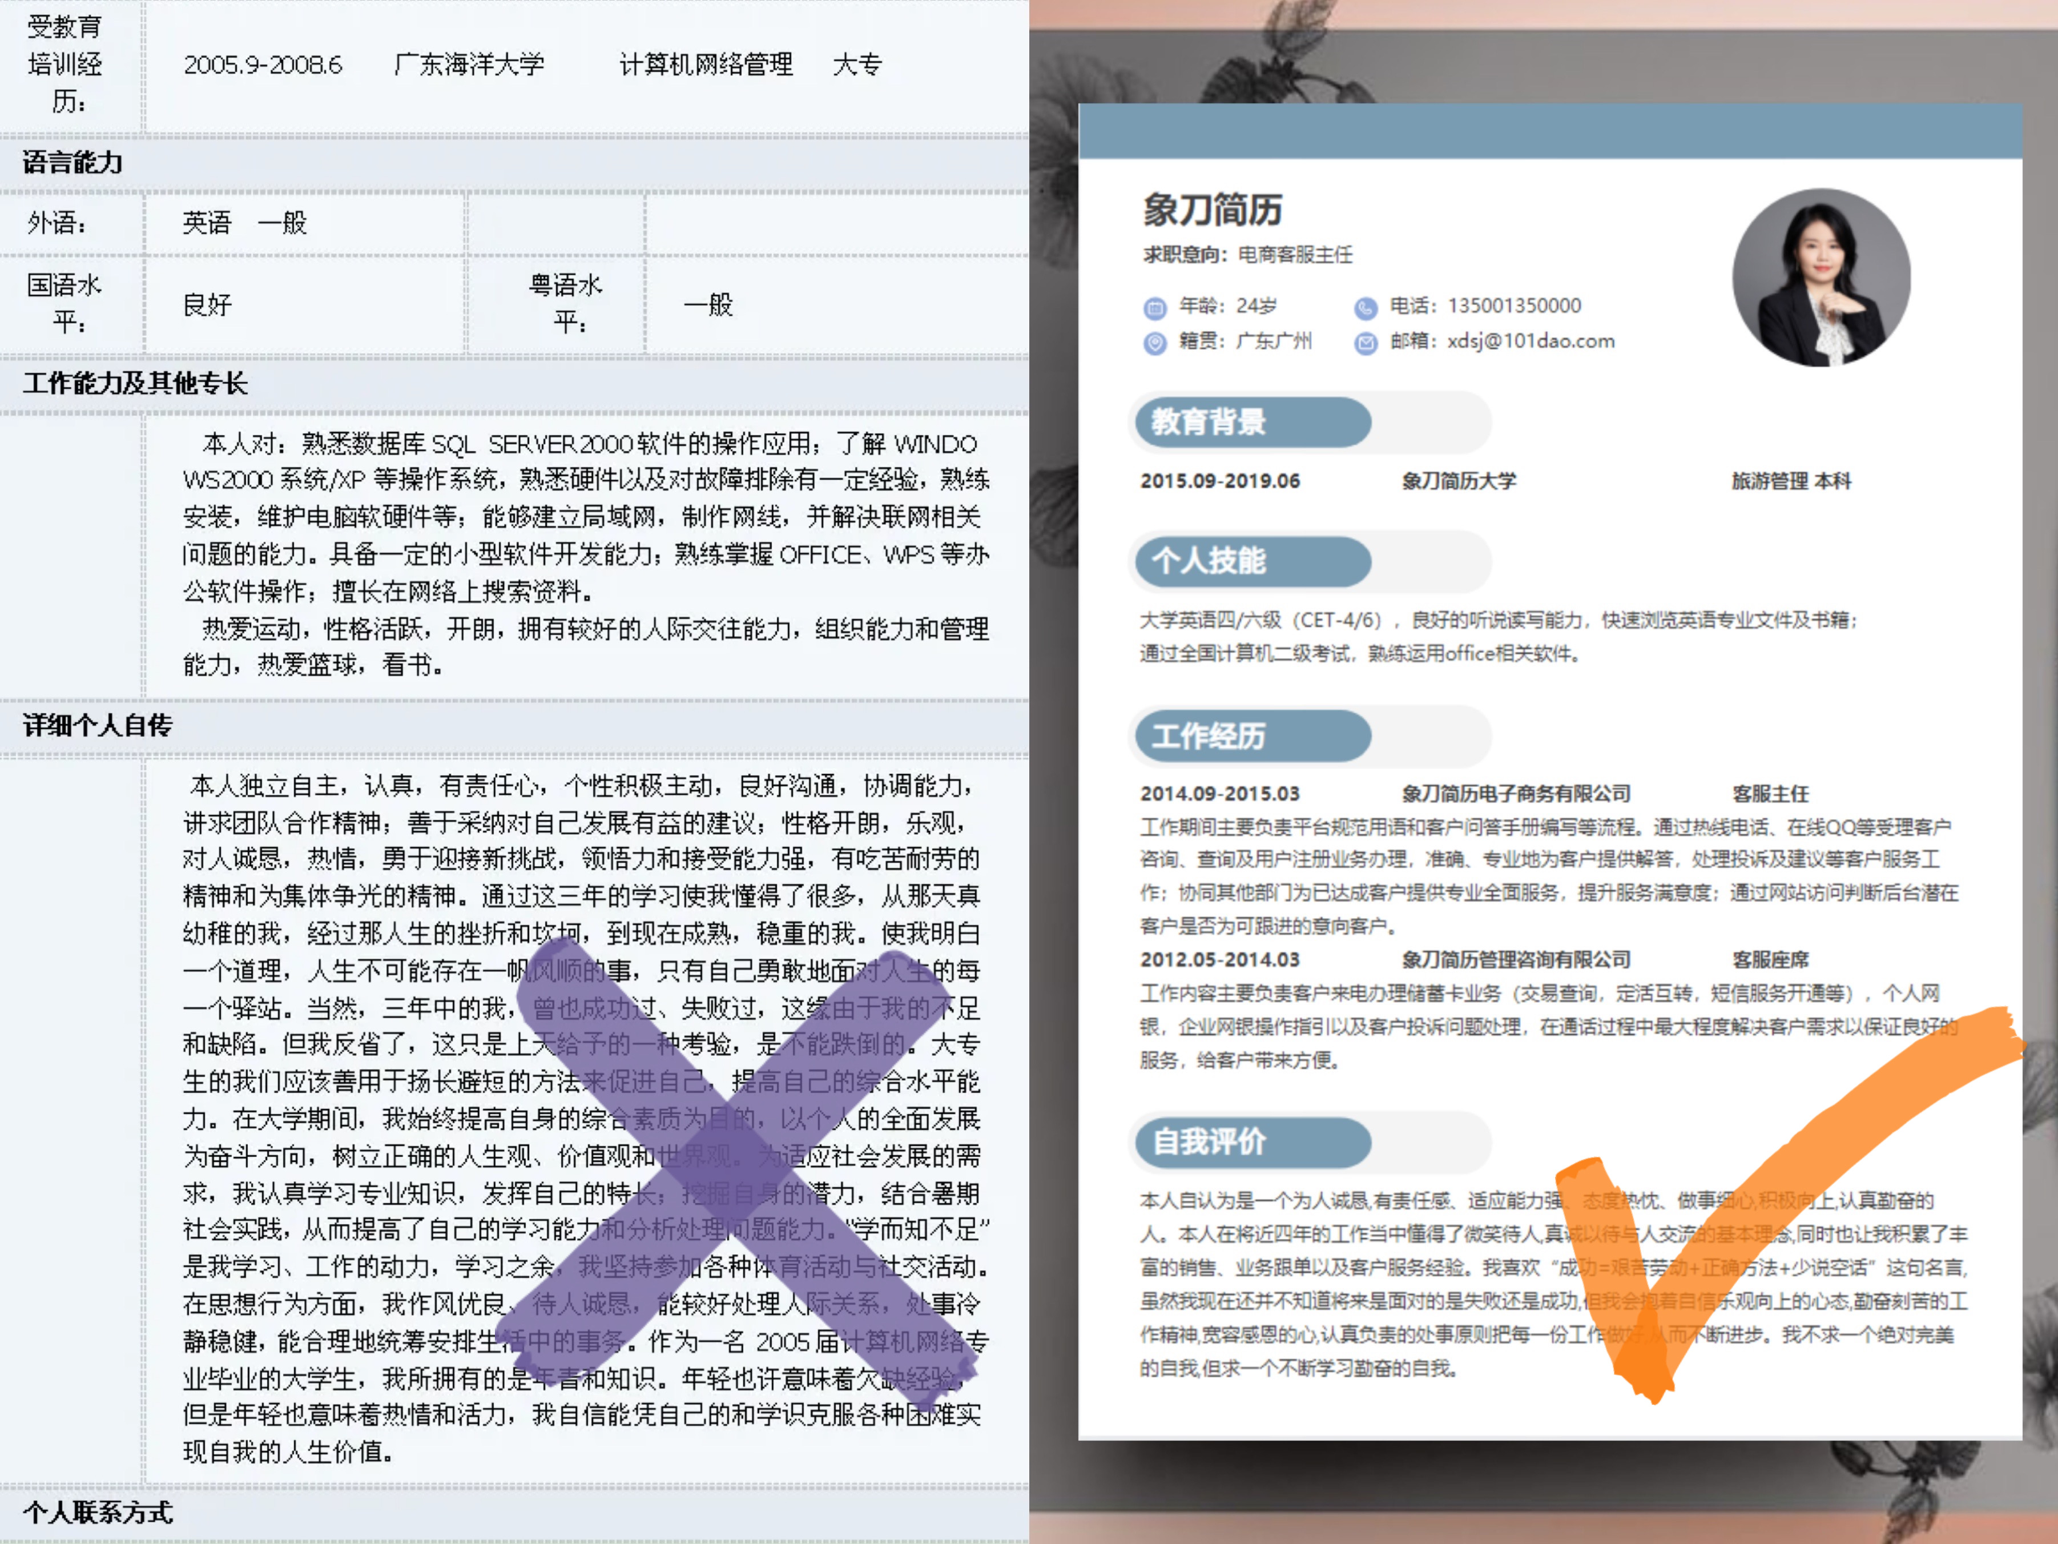Click the text 计算机网络管理
The height and width of the screenshot is (1544, 2058).
coord(706,64)
